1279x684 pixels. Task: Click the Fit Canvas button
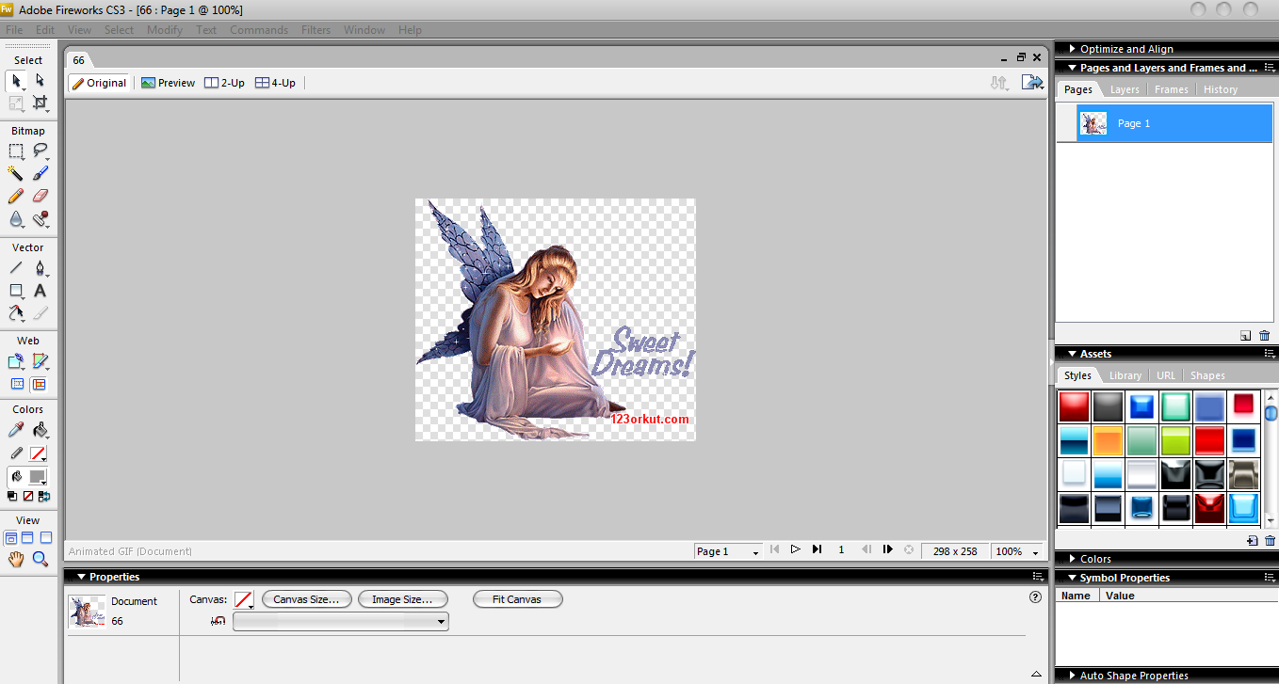pyautogui.click(x=517, y=598)
